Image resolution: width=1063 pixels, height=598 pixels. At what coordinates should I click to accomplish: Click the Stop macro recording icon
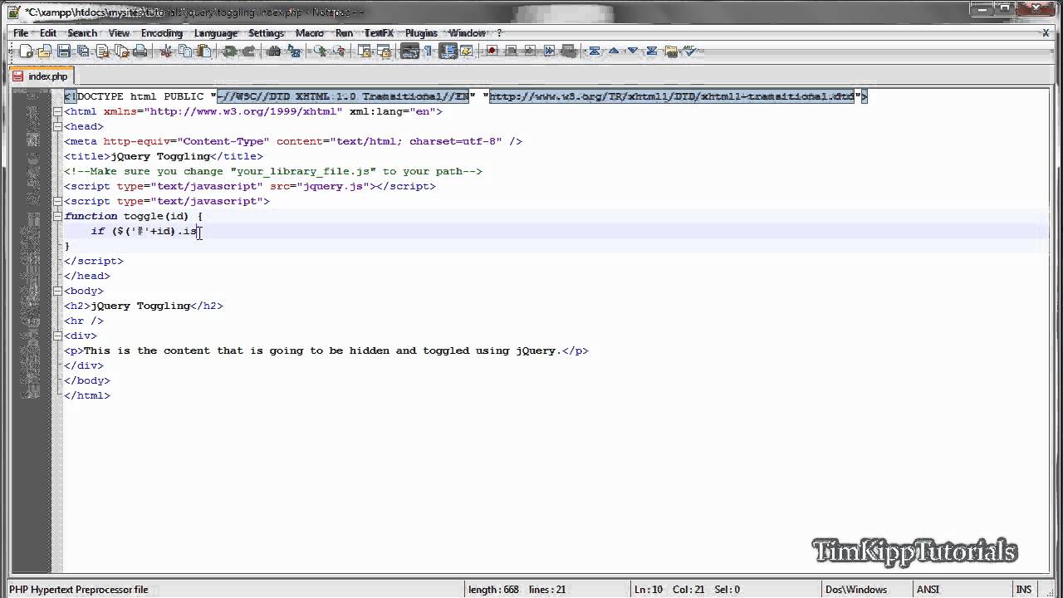512,51
